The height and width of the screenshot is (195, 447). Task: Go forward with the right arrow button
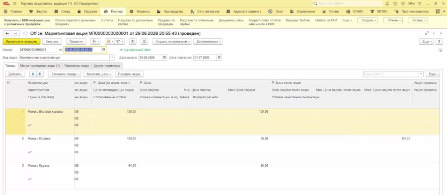coord(16,34)
